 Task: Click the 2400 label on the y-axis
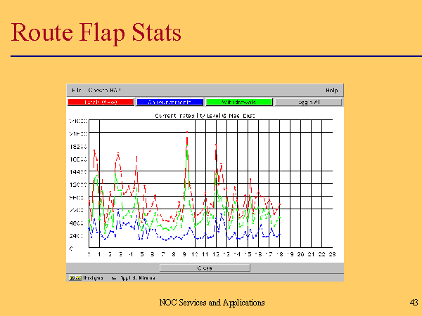pos(77,236)
